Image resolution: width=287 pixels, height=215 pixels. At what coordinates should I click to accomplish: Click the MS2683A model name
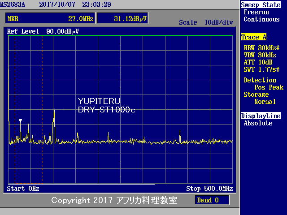coord(13,4)
